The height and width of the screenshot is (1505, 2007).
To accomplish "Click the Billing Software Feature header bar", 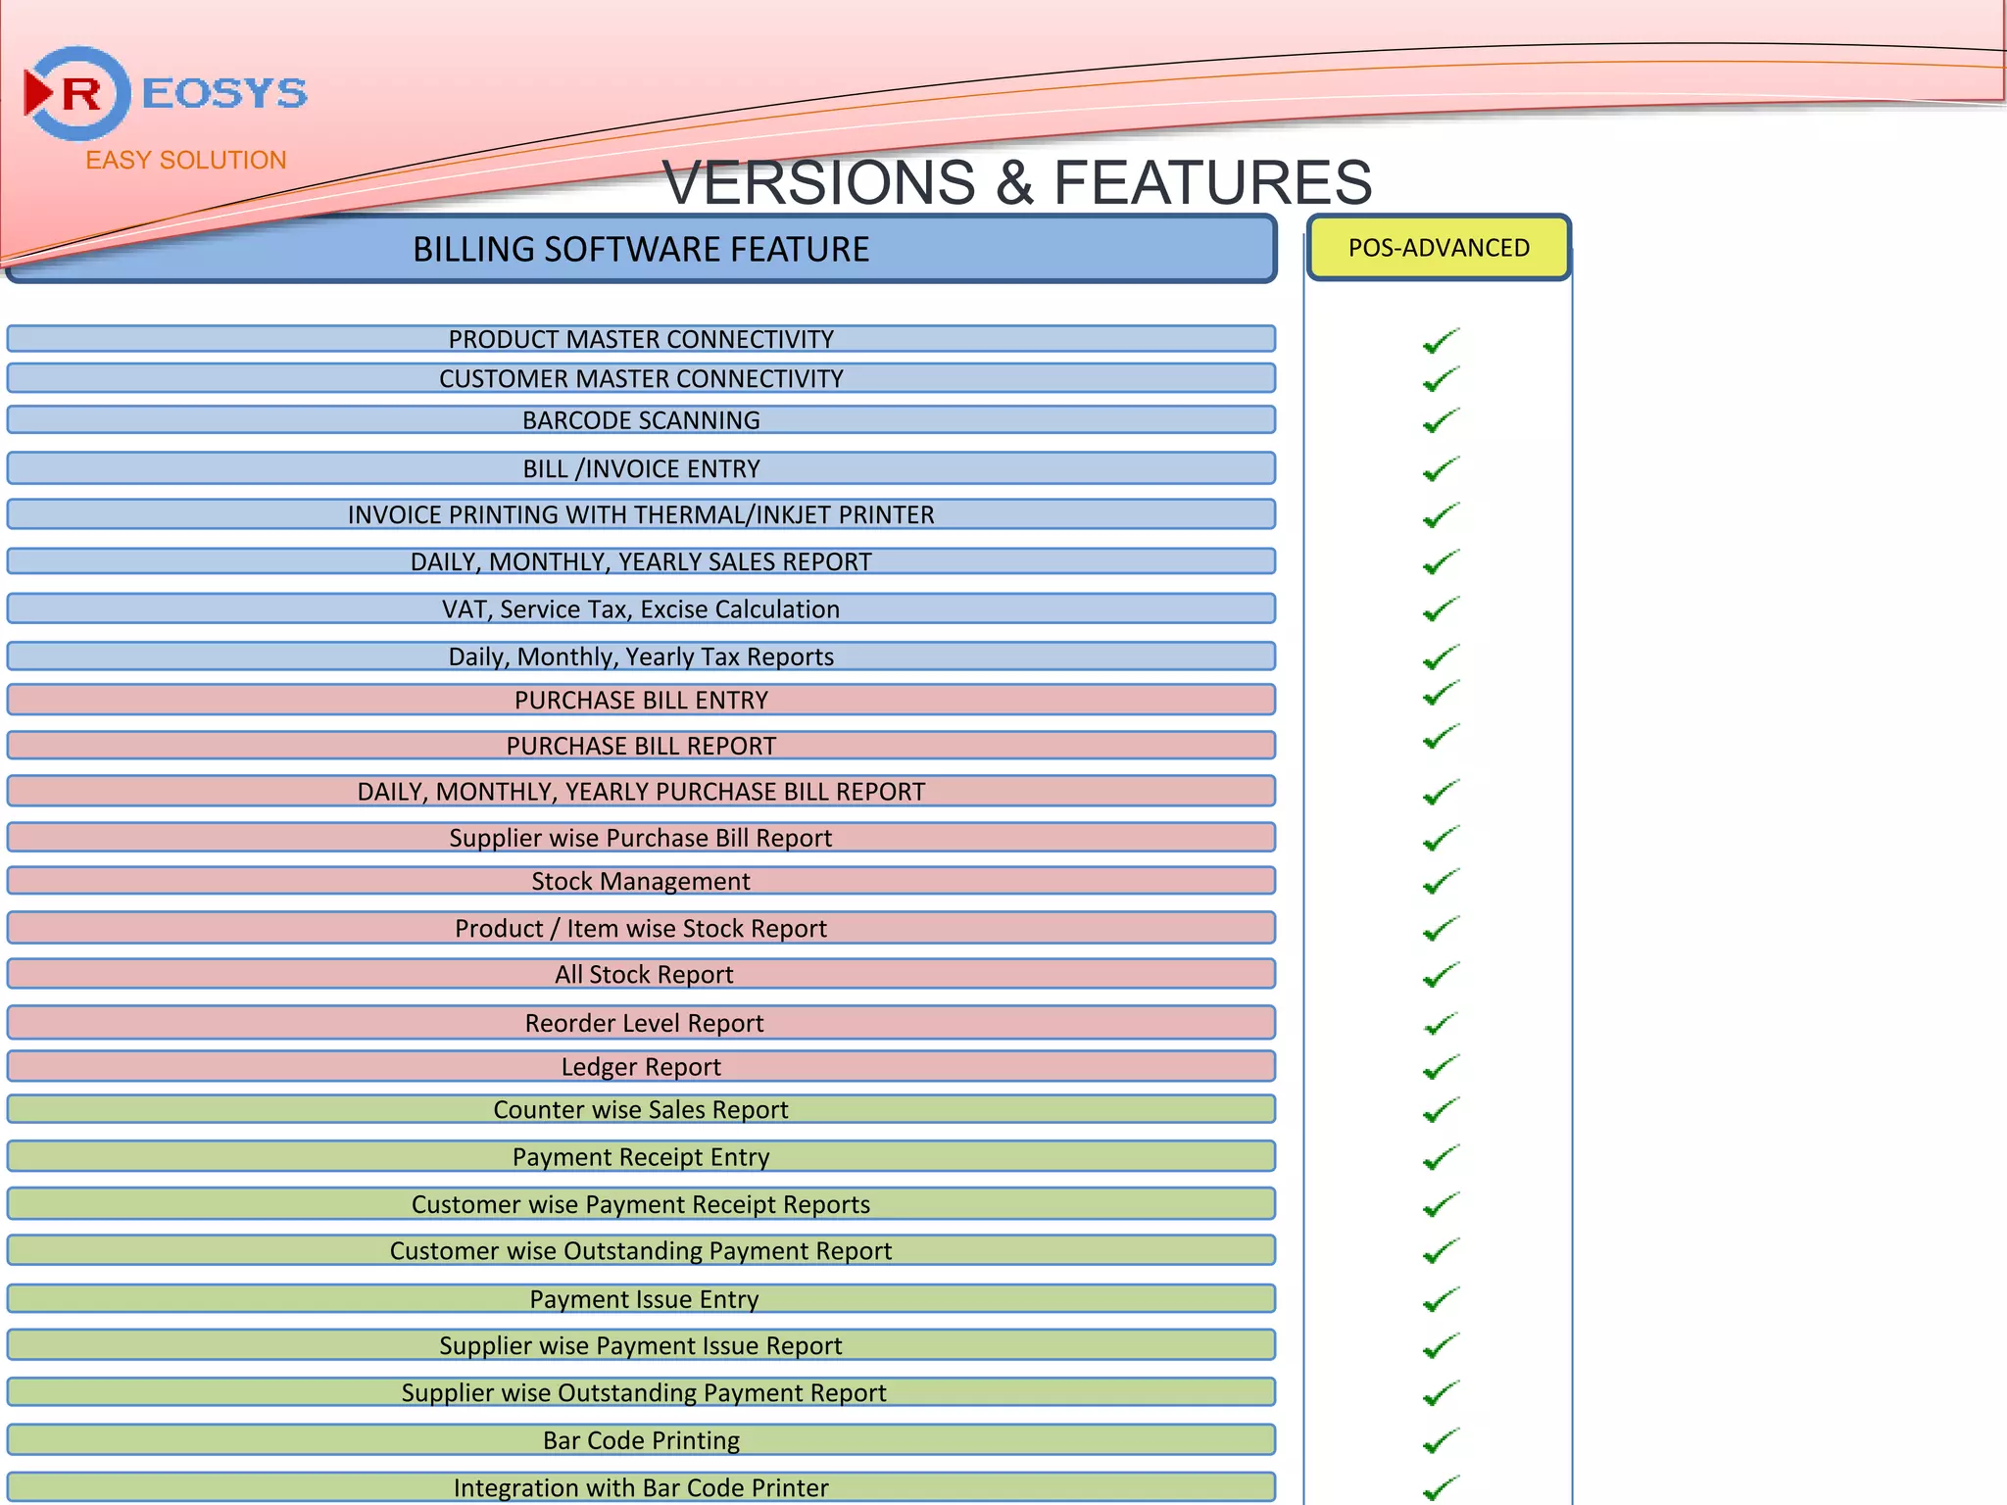I will pyautogui.click(x=641, y=250).
